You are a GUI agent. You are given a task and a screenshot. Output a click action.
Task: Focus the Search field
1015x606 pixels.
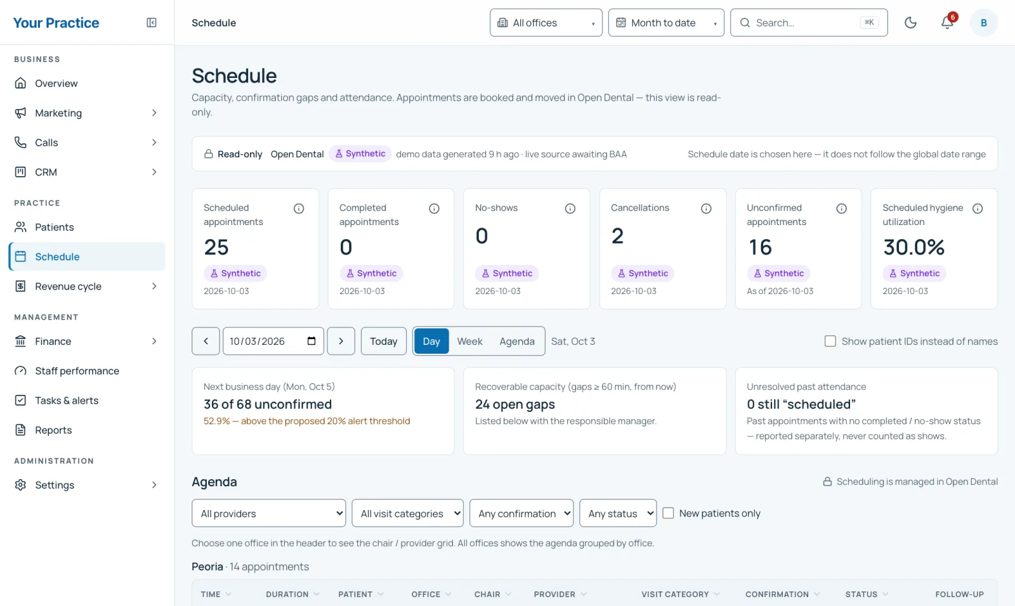click(809, 23)
